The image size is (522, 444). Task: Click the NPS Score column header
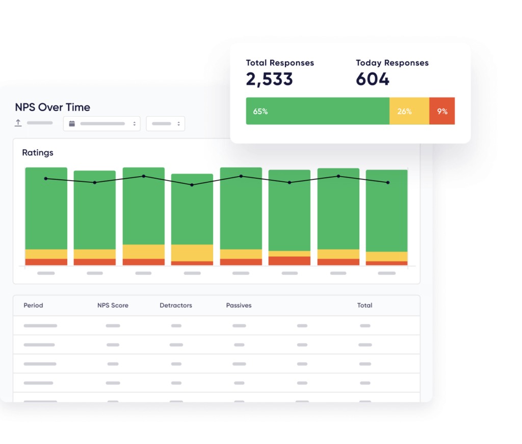113,306
